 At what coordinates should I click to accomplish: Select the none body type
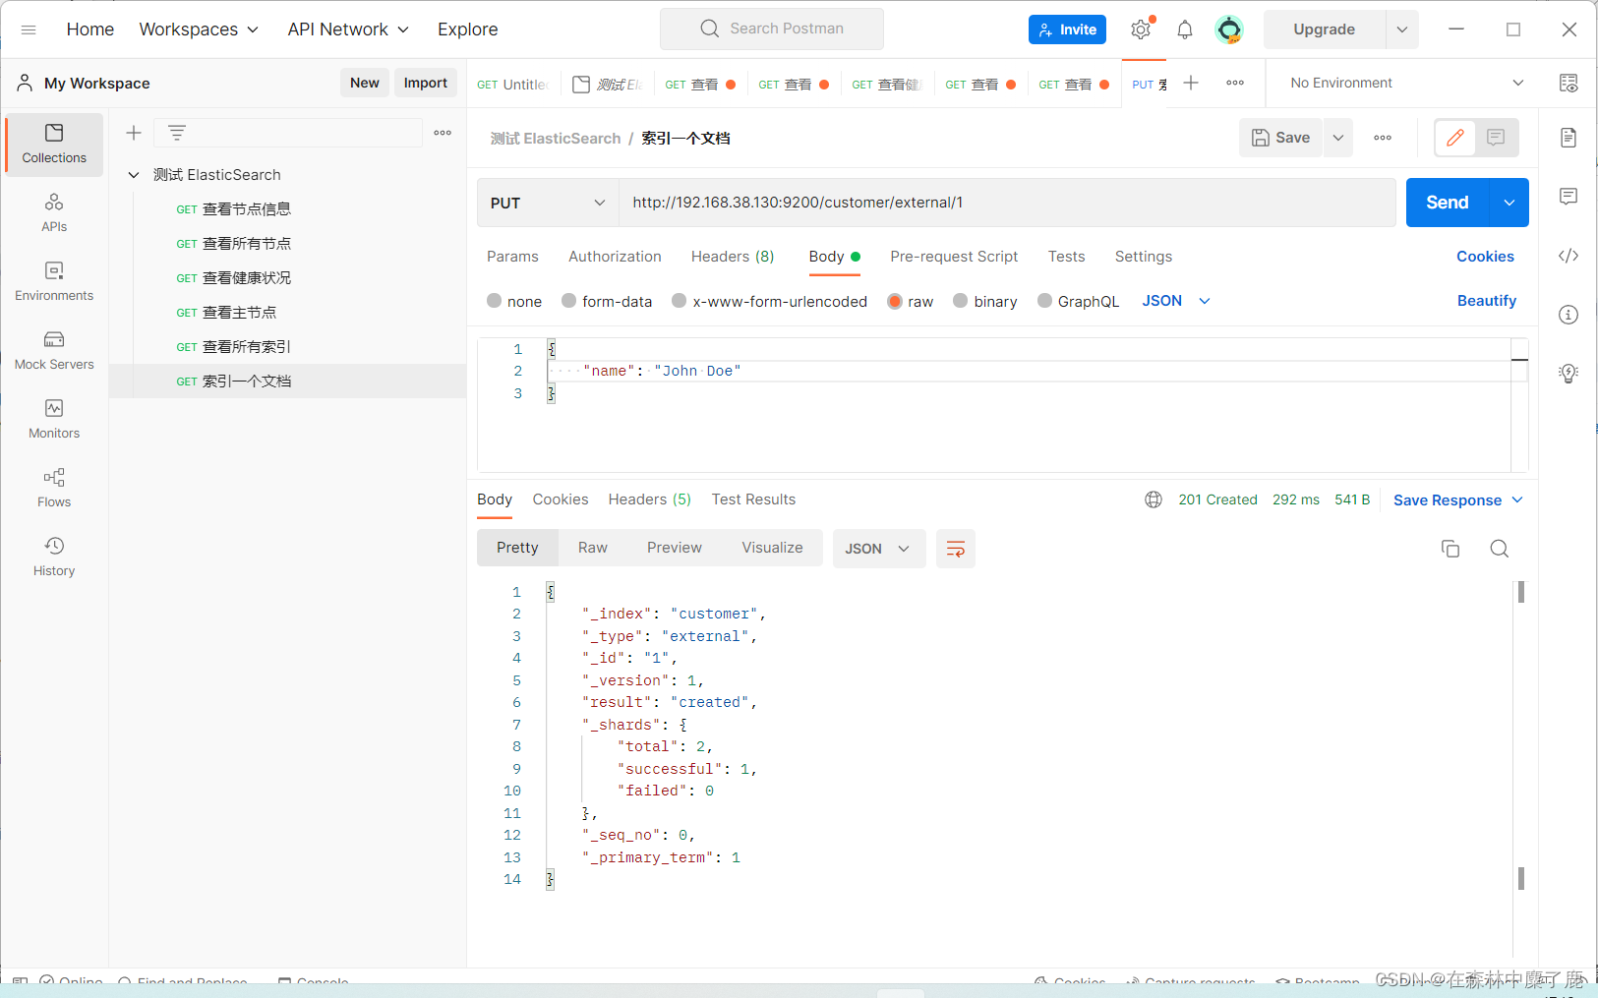495,301
